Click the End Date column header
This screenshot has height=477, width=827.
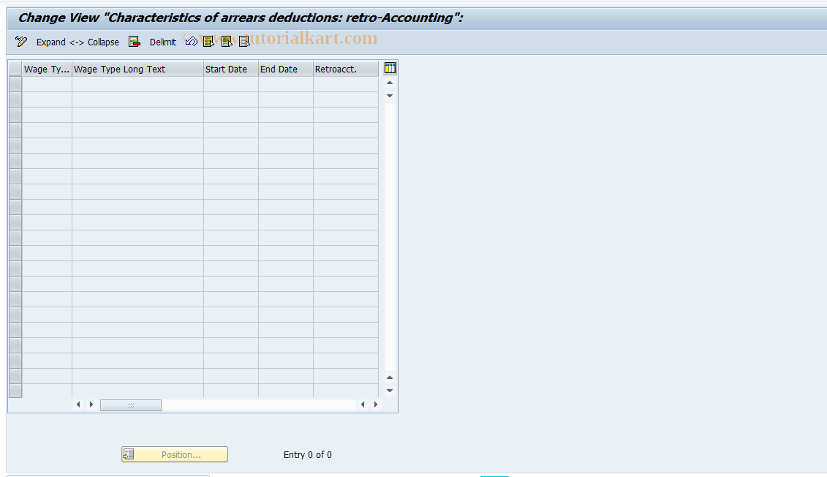point(286,69)
